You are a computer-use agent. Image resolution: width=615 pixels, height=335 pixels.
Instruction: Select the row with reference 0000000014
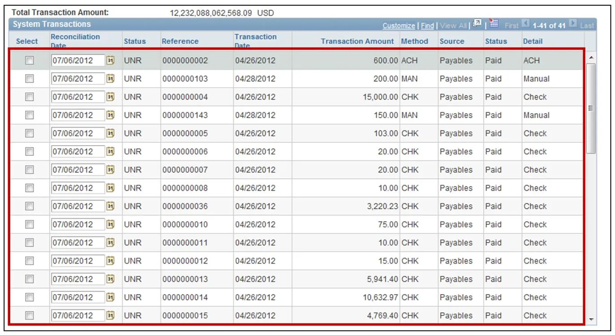[x=30, y=297]
